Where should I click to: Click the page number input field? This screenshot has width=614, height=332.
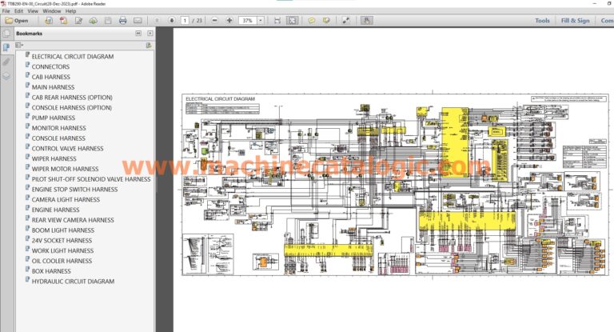(185, 20)
